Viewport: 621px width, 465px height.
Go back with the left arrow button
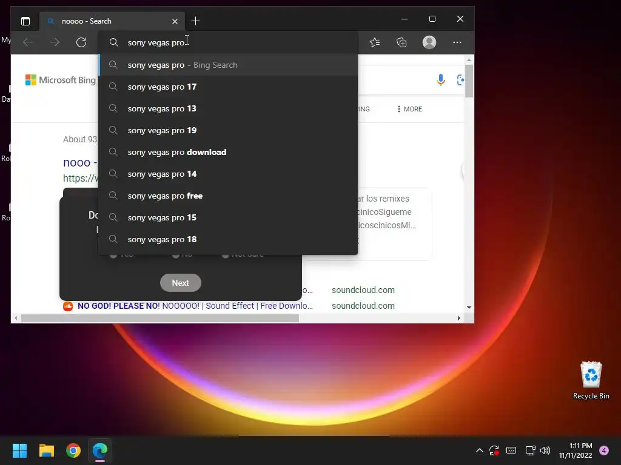(x=28, y=42)
